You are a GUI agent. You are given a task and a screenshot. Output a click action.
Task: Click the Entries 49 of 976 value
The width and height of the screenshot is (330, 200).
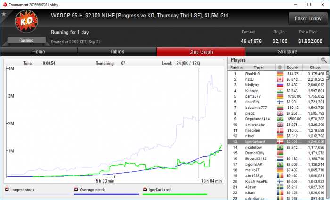(x=251, y=41)
